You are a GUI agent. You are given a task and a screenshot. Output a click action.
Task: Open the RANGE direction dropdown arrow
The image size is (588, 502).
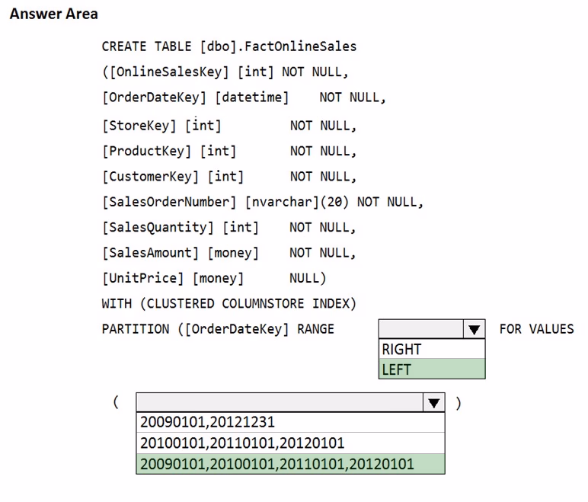474,329
